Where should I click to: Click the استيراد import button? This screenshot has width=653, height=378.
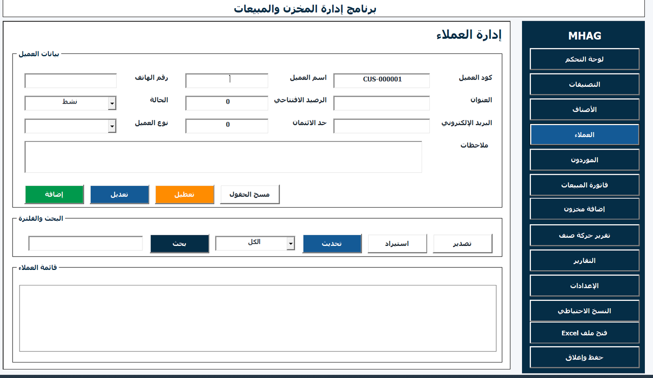tap(397, 243)
